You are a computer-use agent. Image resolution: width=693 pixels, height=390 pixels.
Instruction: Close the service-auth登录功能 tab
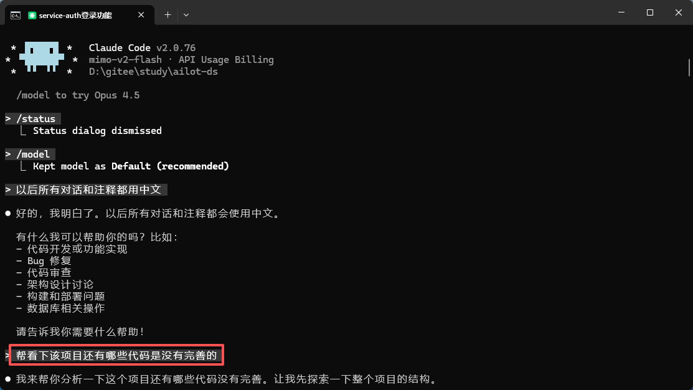[141, 15]
